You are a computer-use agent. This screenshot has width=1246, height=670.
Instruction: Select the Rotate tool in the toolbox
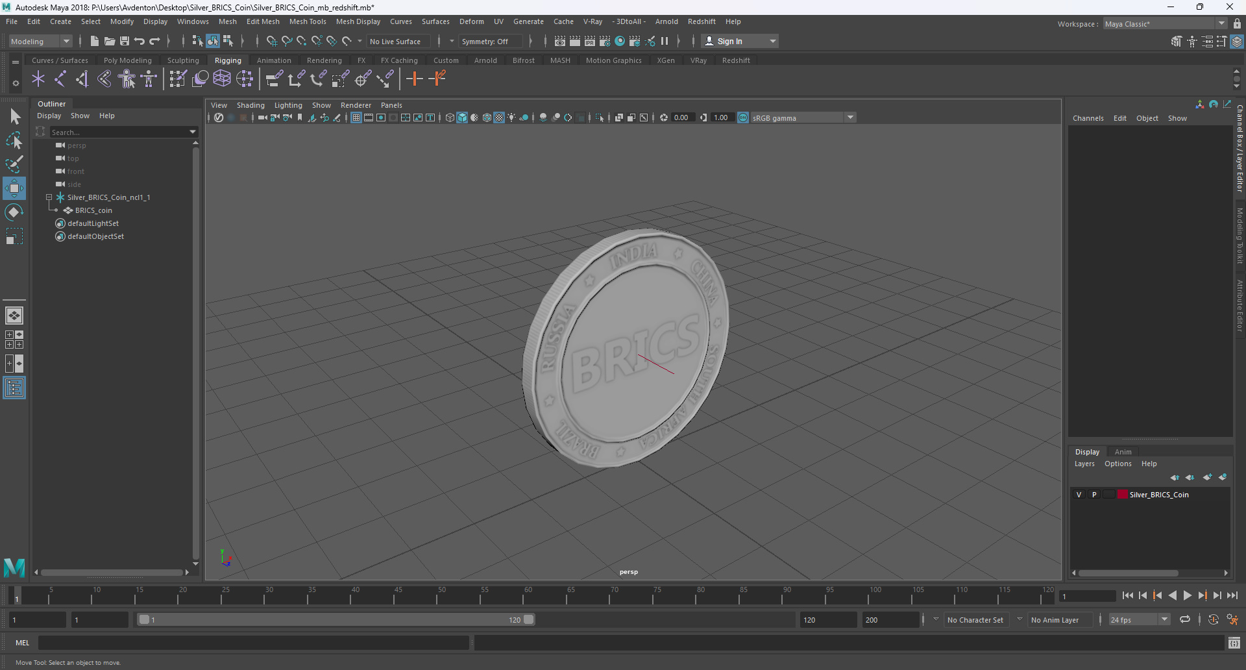click(x=14, y=212)
